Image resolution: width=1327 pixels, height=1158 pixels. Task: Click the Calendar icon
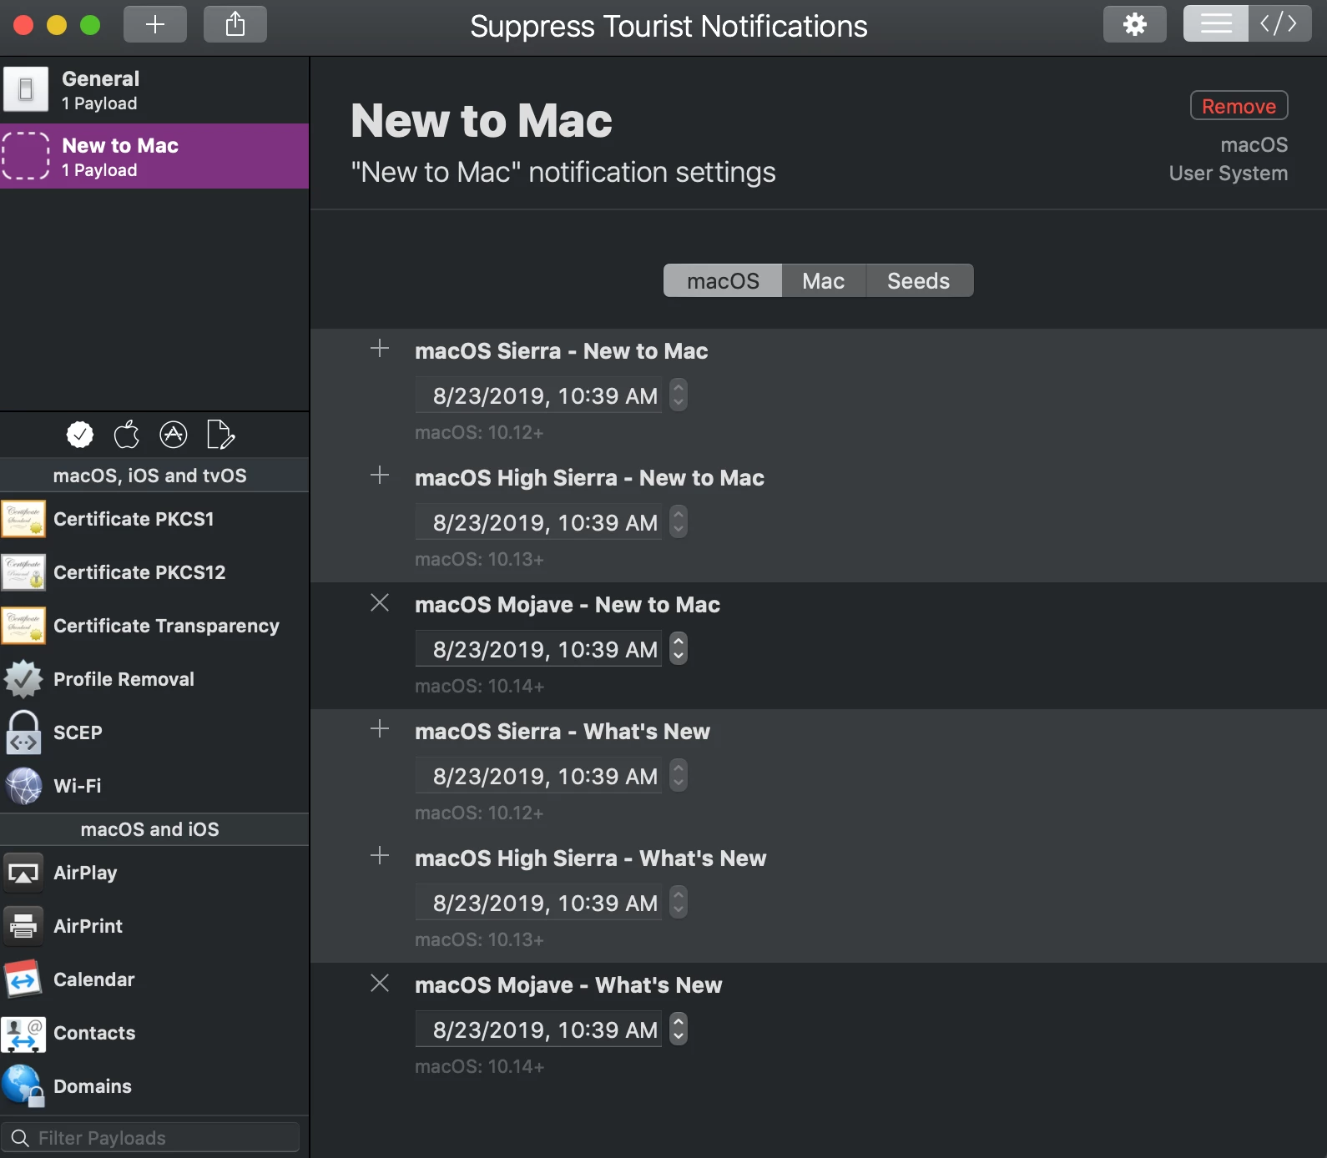[24, 979]
